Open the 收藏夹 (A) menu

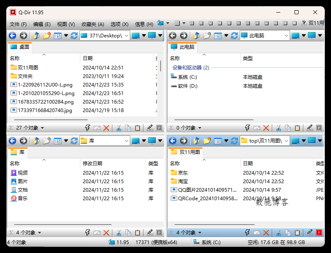click(x=93, y=24)
